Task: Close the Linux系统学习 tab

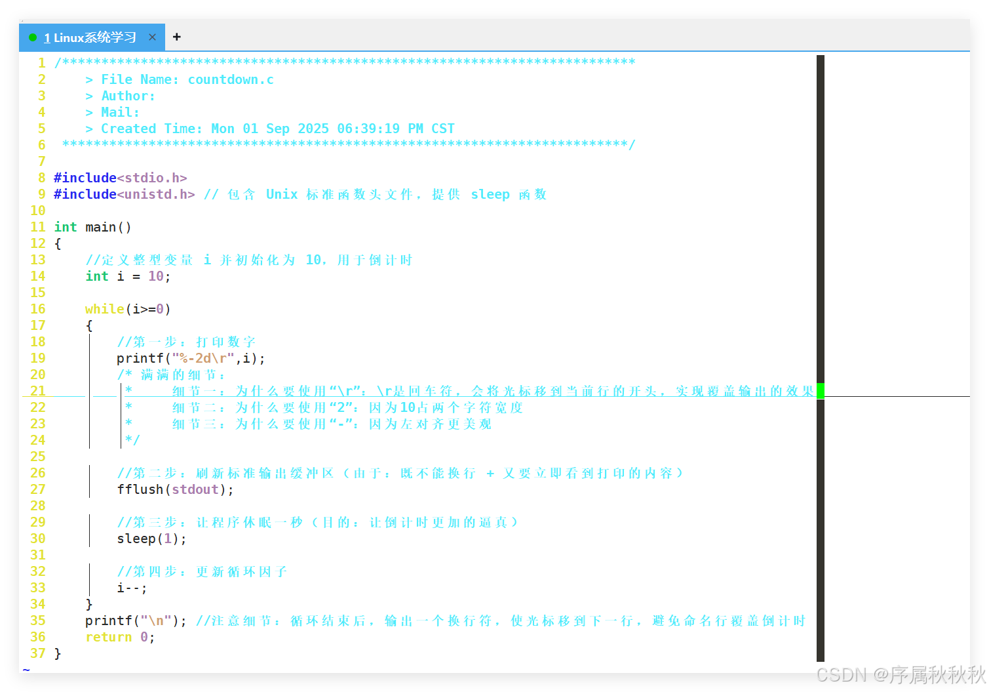Action: [x=152, y=37]
